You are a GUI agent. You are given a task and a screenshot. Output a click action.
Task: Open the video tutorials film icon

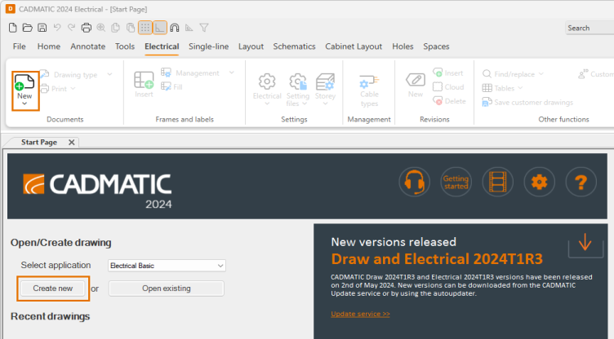coord(497,181)
